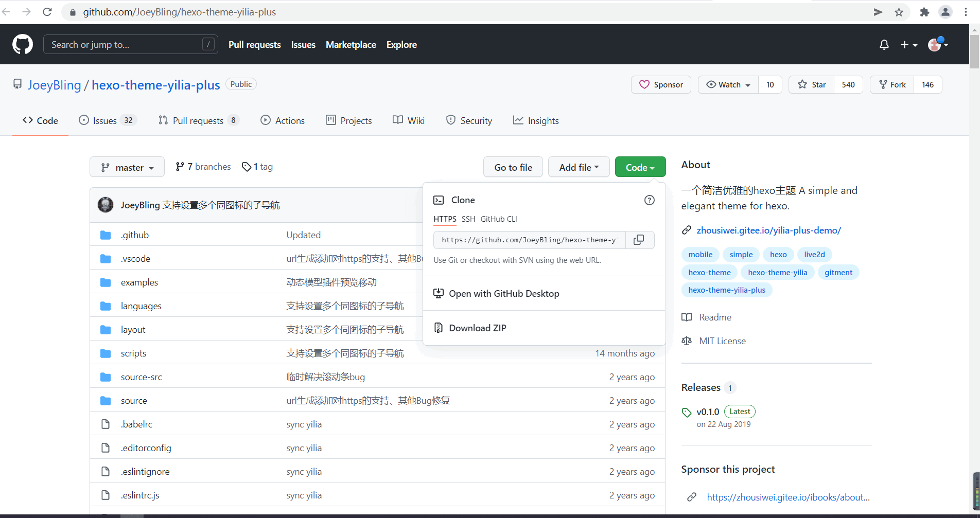The height and width of the screenshot is (518, 980).
Task: Star the repository
Action: pos(812,85)
